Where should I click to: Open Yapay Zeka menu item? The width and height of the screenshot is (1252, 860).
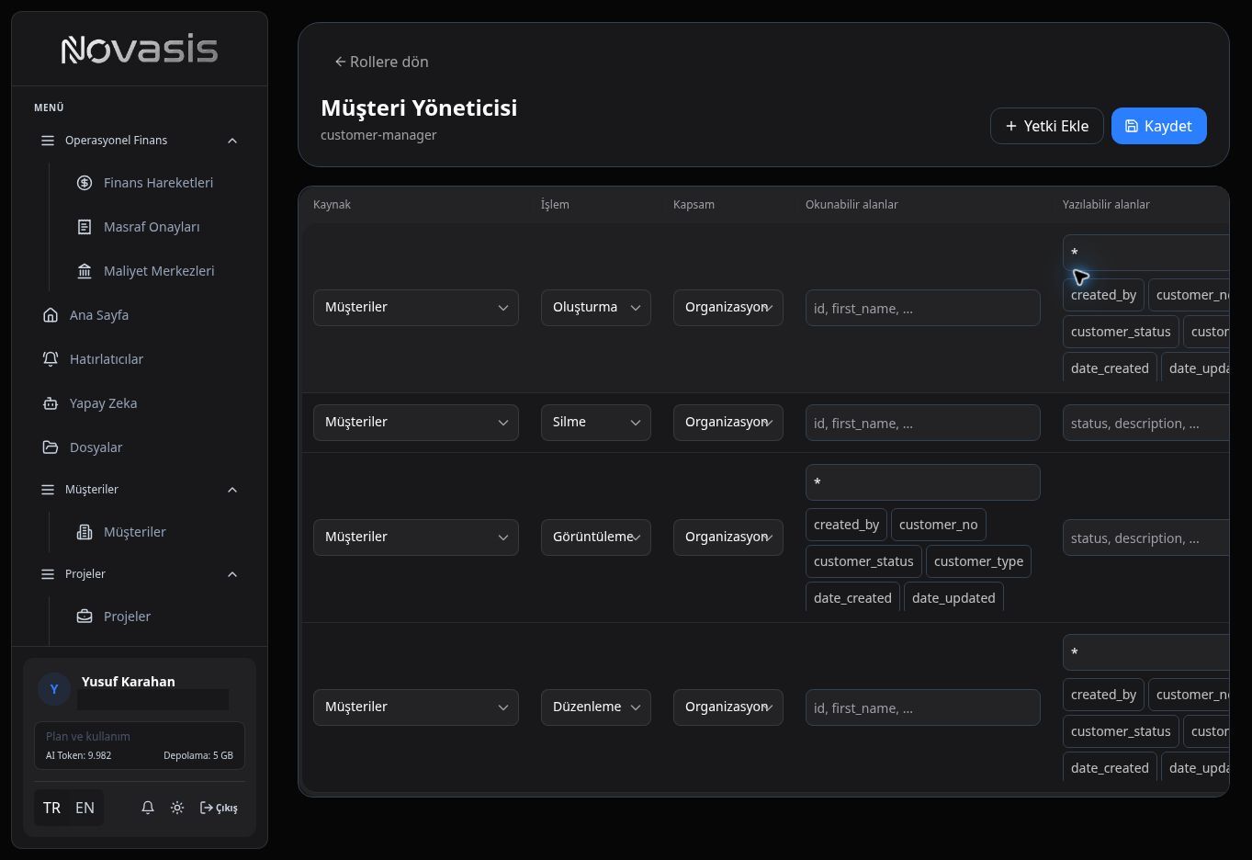tap(140, 403)
